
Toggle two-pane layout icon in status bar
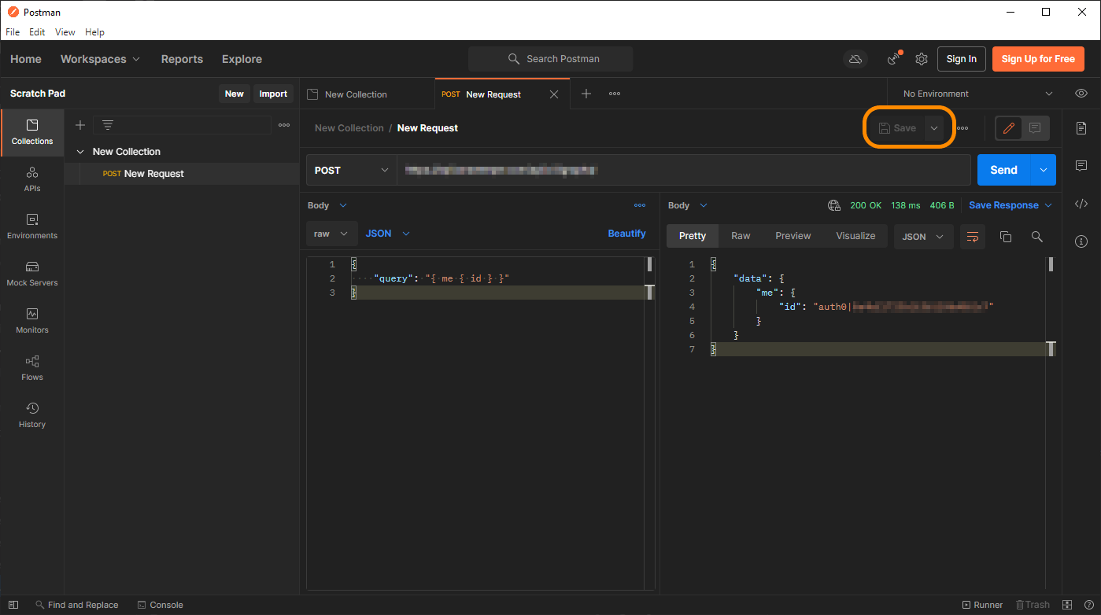click(x=1067, y=605)
